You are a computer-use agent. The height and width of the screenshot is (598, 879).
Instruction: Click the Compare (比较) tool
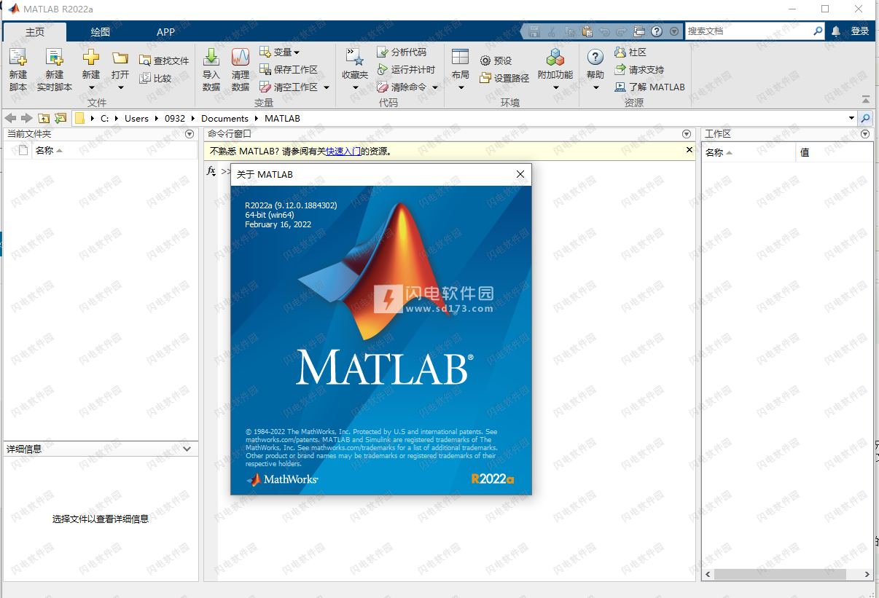pos(156,78)
